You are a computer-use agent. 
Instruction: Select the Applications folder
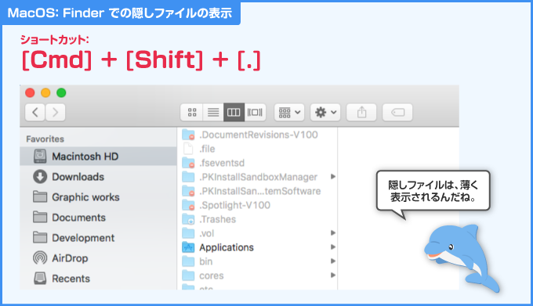coord(257,247)
